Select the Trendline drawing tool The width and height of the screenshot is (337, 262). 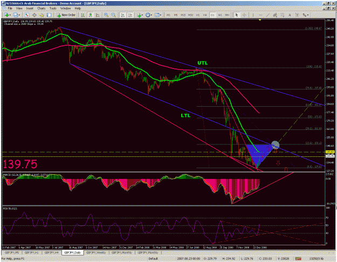[268, 15]
